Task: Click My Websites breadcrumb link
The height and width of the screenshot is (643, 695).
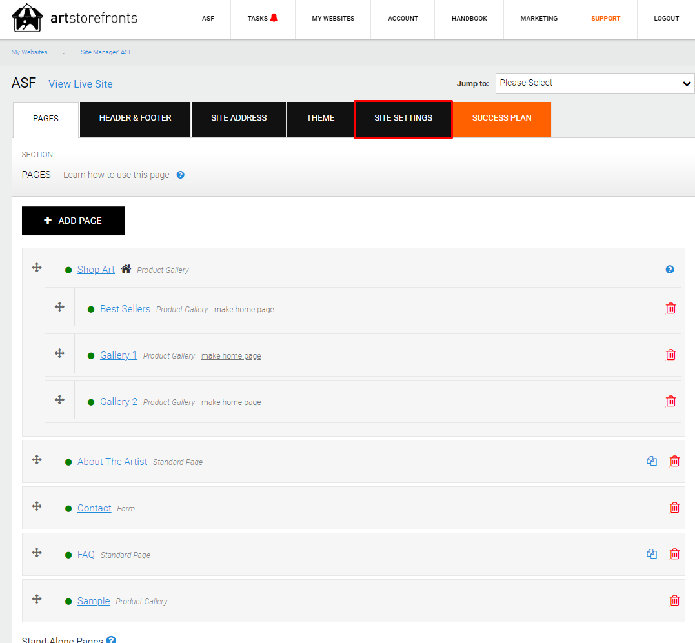Action: tap(29, 52)
